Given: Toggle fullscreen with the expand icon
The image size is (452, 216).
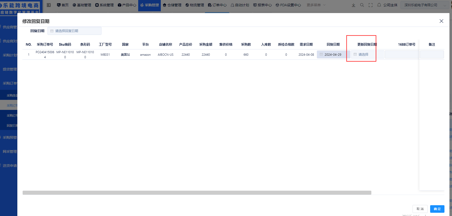Looking at the screenshot, I should point(370,5).
